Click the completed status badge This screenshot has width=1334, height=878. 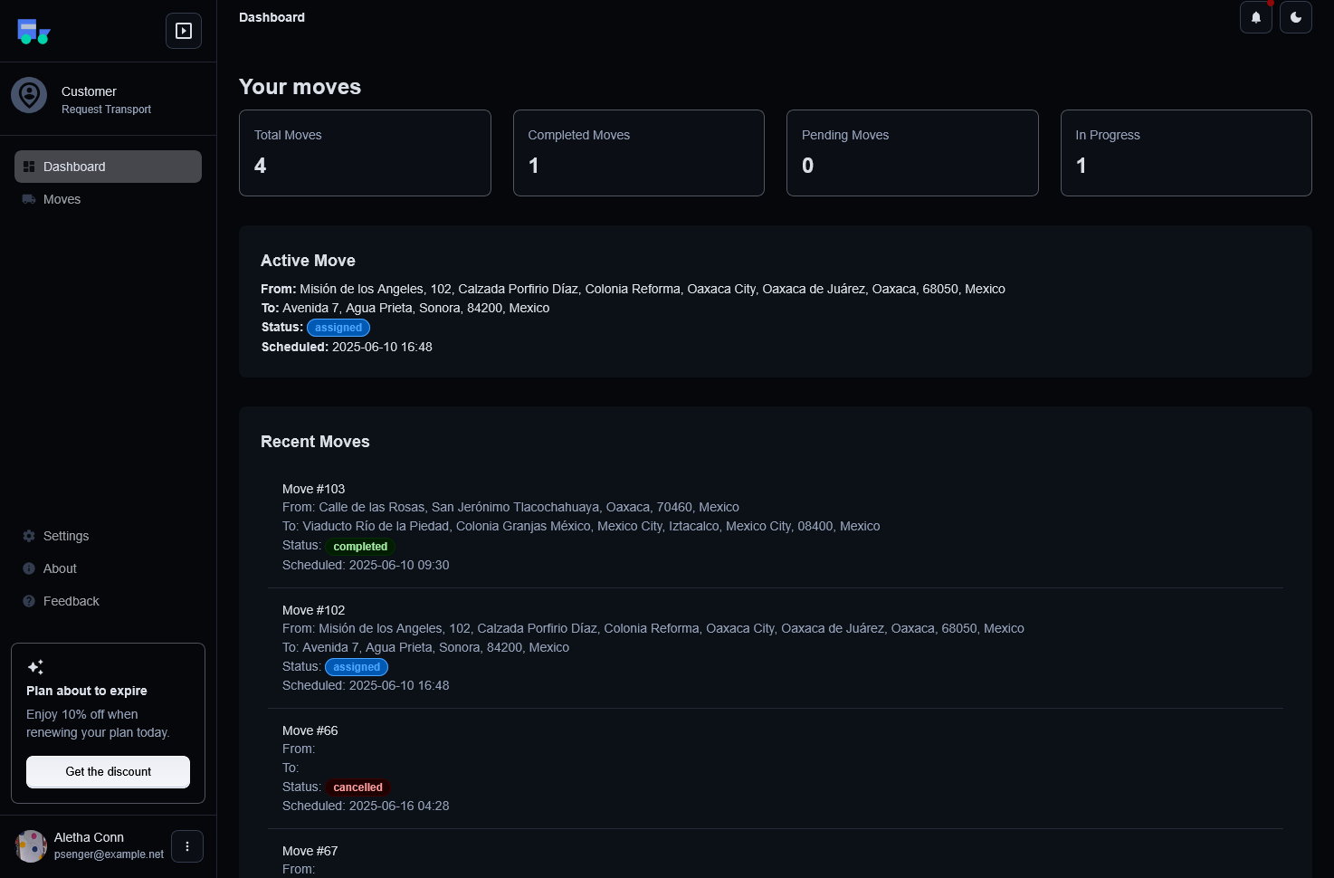[x=360, y=547]
